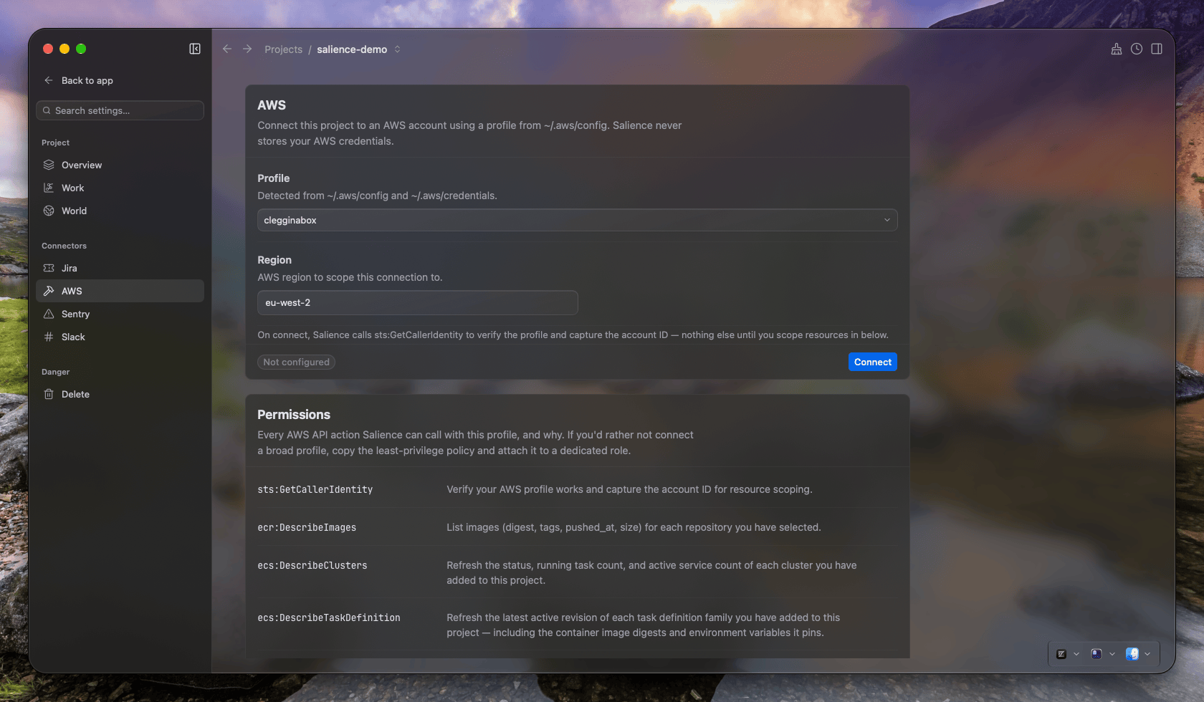Switch to the Sentry connector
Screen dimensions: 1204x702
tap(120, 314)
